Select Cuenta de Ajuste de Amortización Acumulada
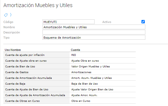The width and height of the screenshot is (168, 106). click(x=36, y=95)
